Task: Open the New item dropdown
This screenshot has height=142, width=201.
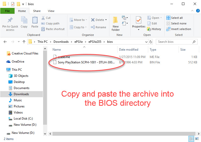Action: tap(125, 18)
